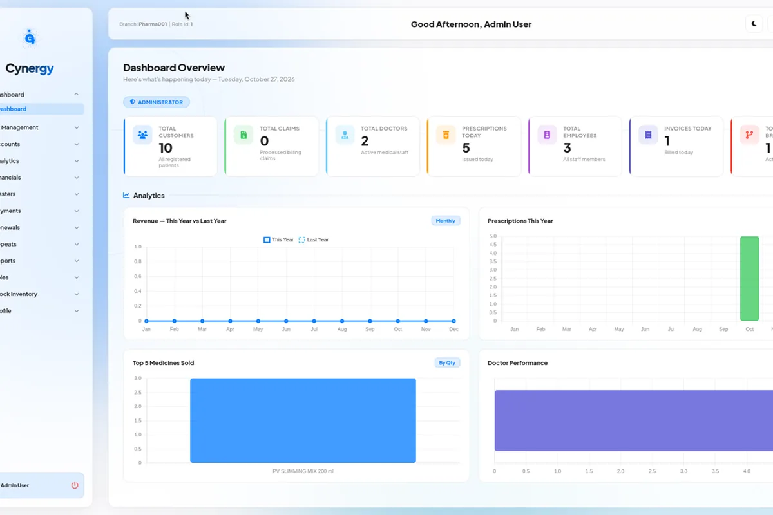The height and width of the screenshot is (515, 773).
Task: Expand the Repeats menu chevron
Action: tap(77, 245)
